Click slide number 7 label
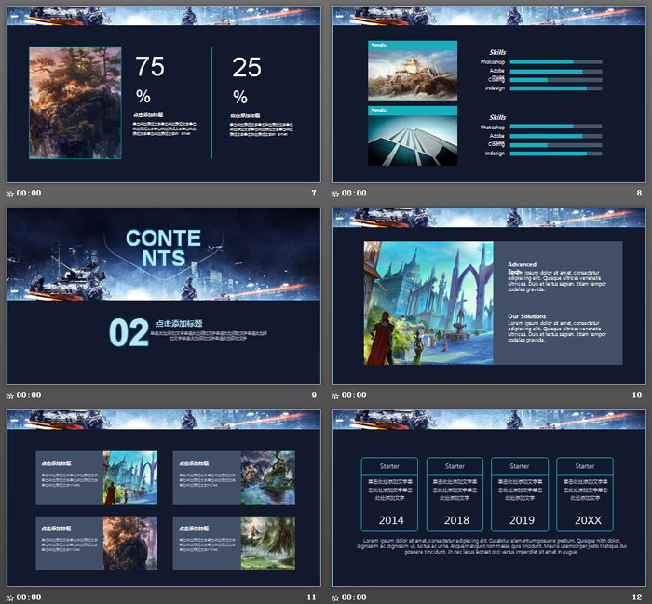The width and height of the screenshot is (652, 604). point(314,194)
